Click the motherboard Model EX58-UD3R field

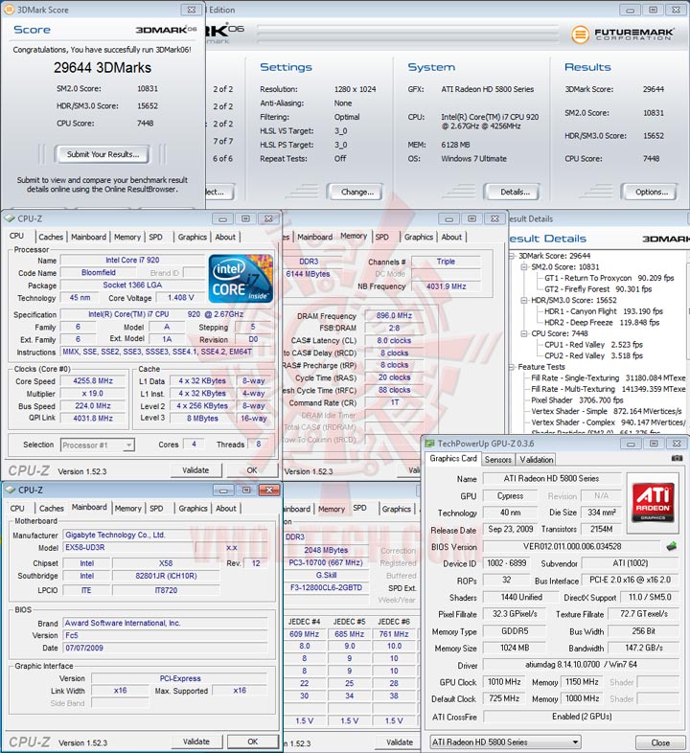pyautogui.click(x=128, y=547)
